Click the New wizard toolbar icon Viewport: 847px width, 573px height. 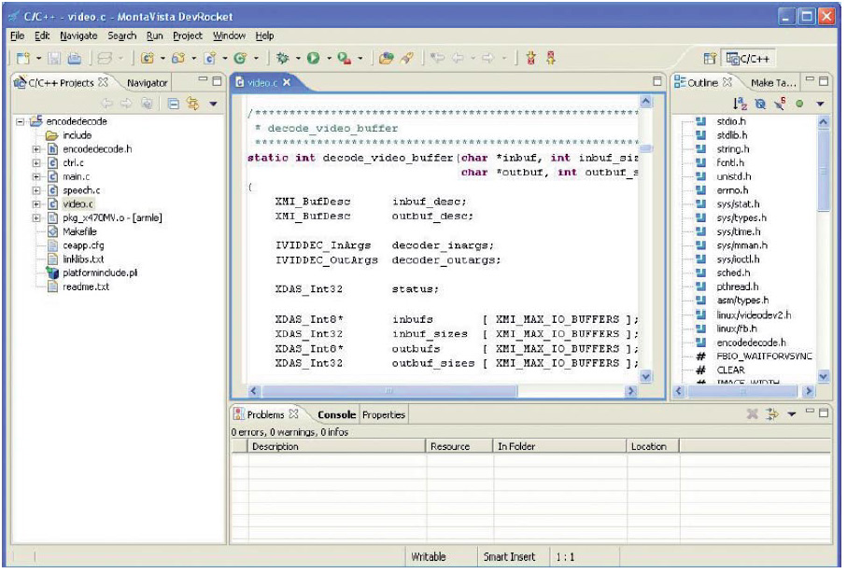tap(22, 58)
